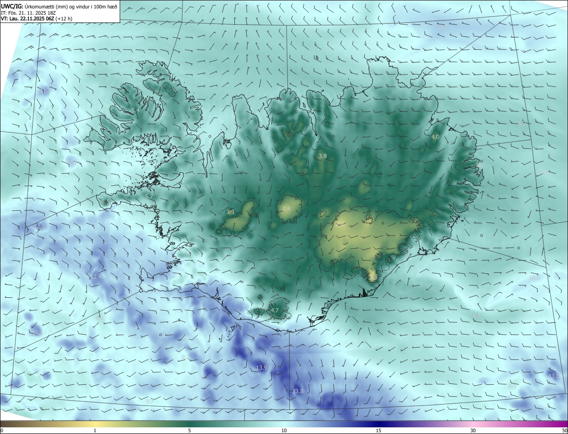
Task: Click the 30 tick on the color scale
Action: [x=473, y=430]
